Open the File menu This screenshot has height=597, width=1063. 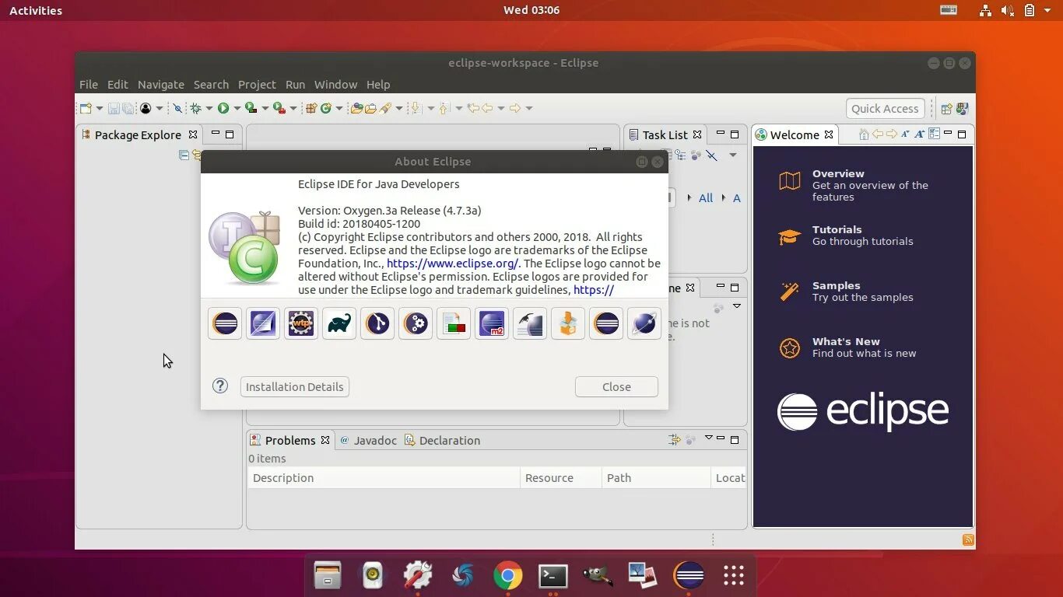89,84
